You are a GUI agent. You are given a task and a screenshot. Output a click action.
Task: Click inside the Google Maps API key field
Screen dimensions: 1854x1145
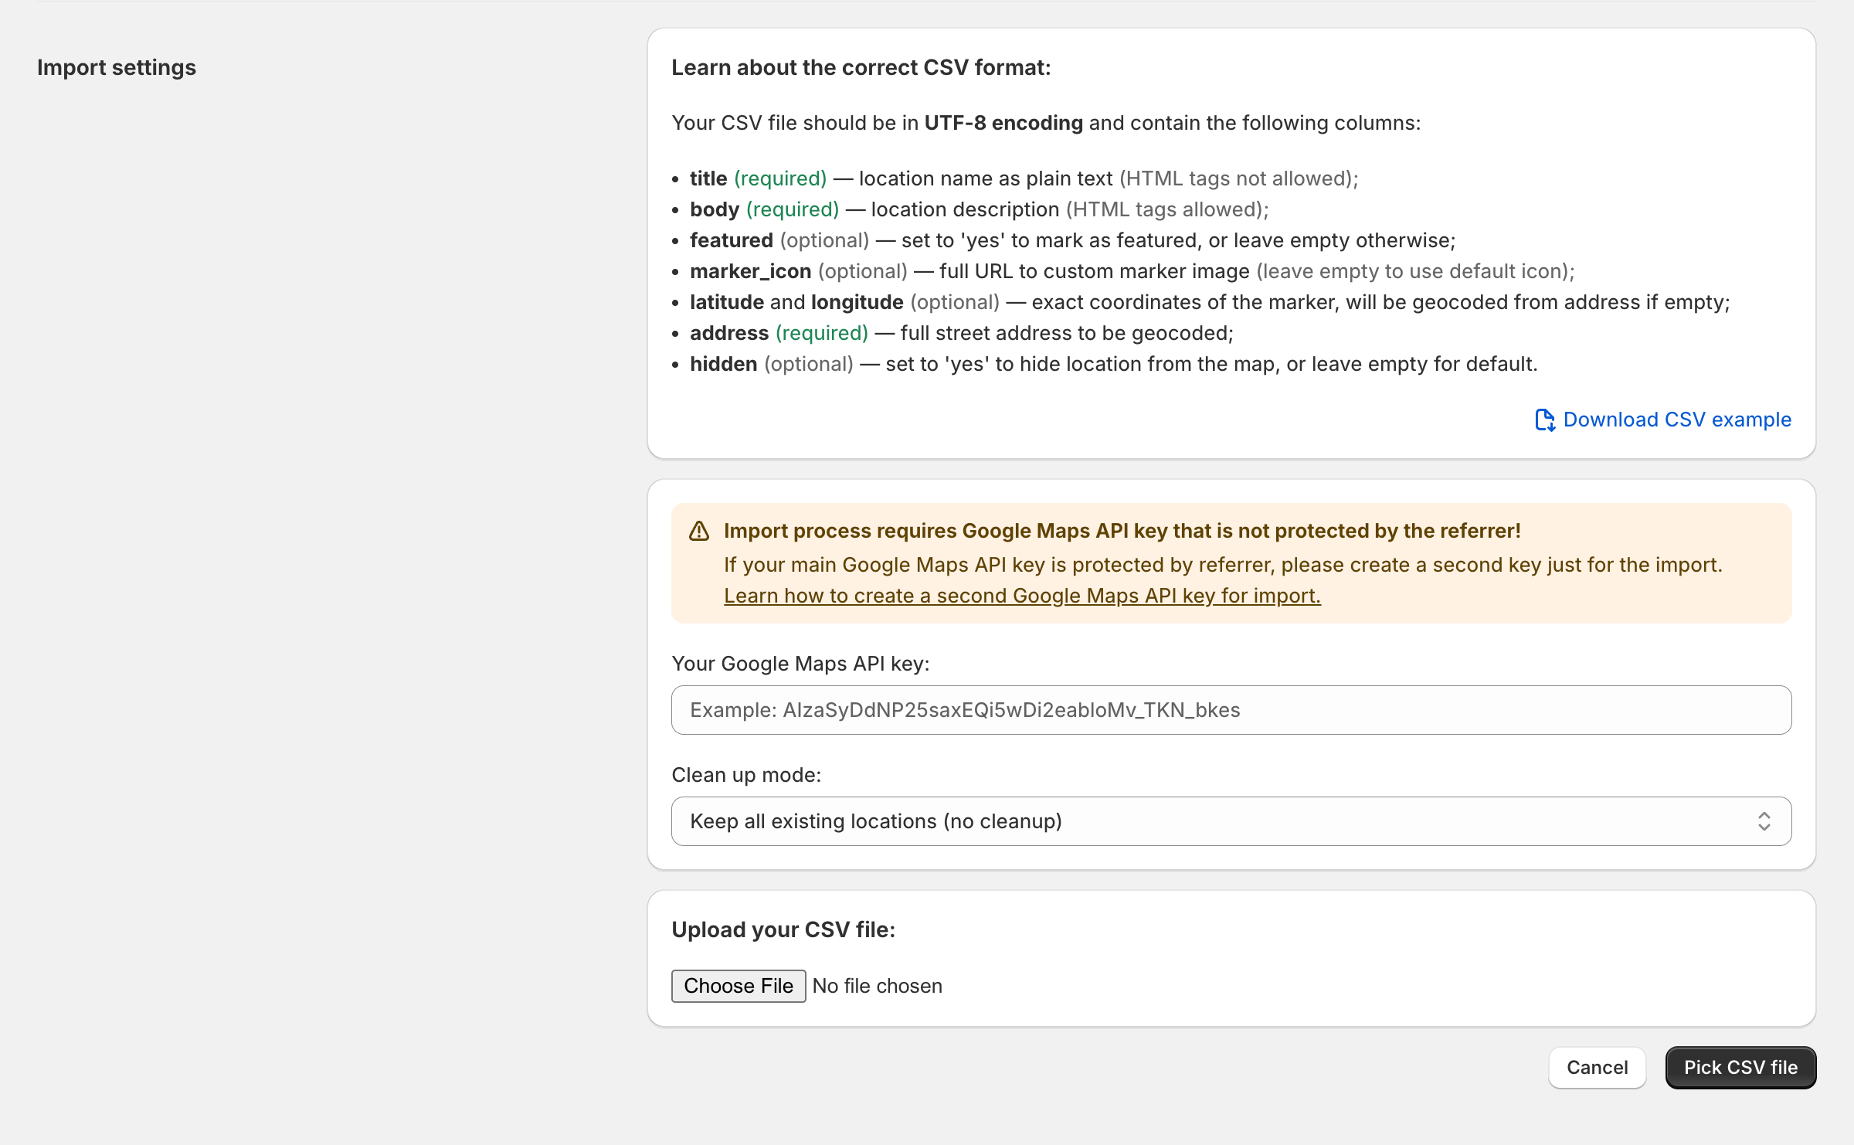coord(1230,709)
